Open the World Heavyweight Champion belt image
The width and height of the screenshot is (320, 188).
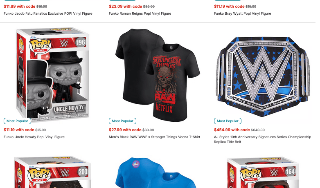263,77
